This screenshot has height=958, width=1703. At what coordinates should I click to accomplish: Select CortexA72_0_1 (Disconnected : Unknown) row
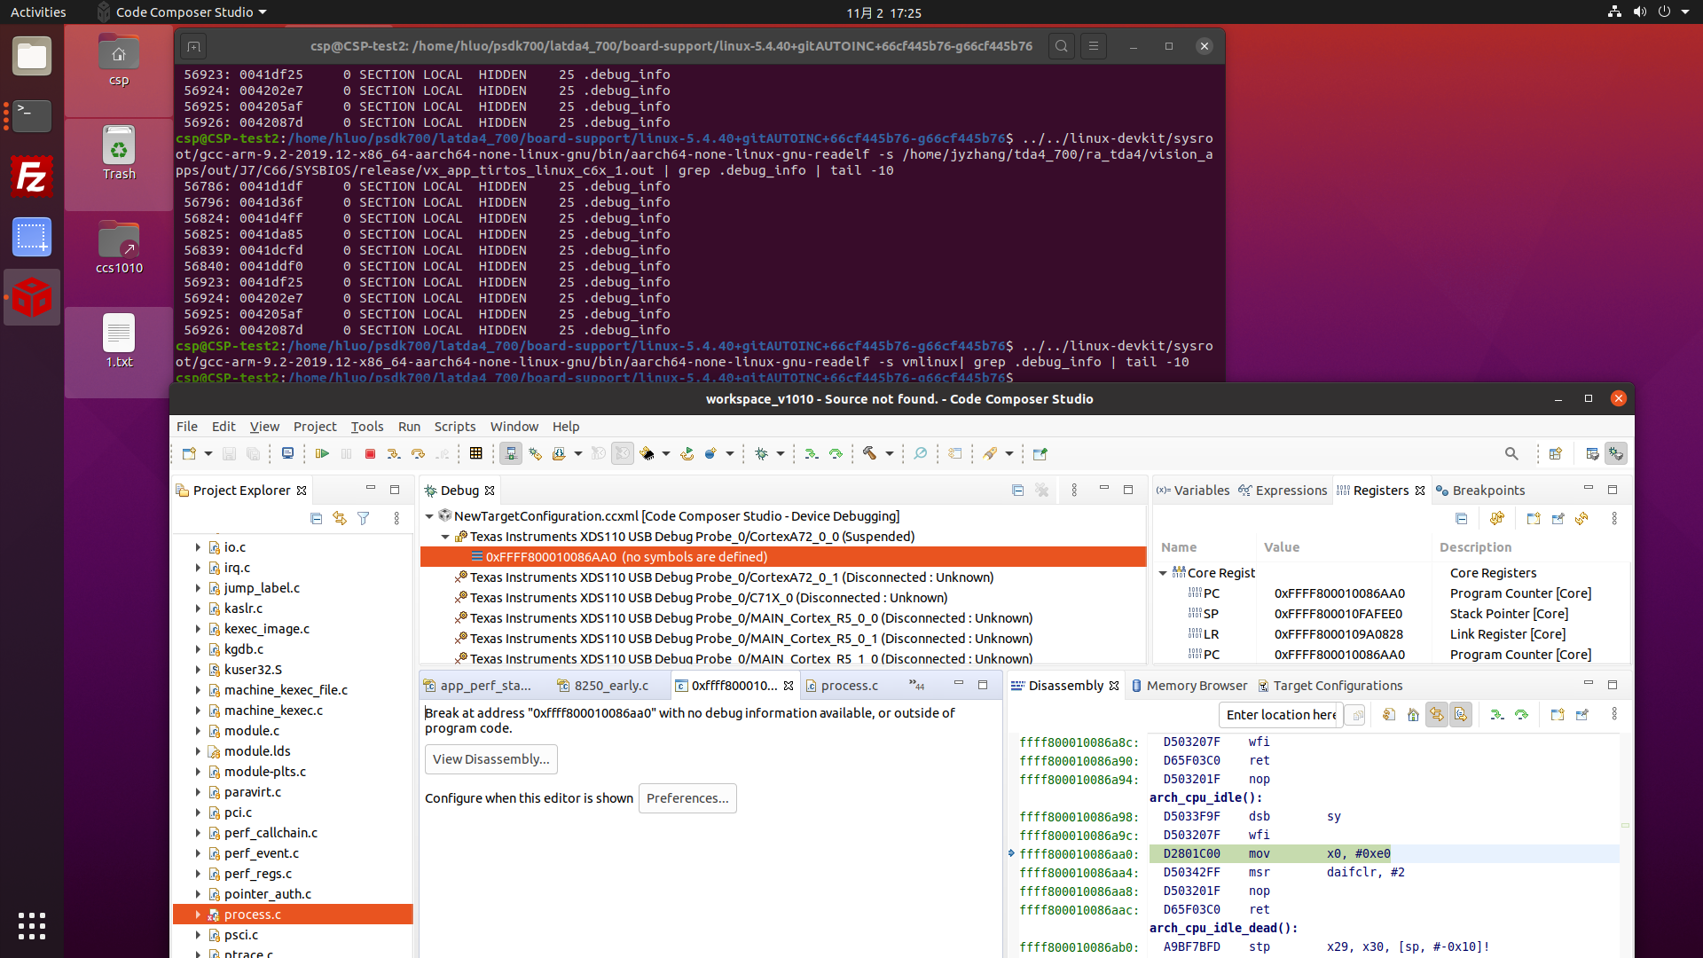coord(783,577)
